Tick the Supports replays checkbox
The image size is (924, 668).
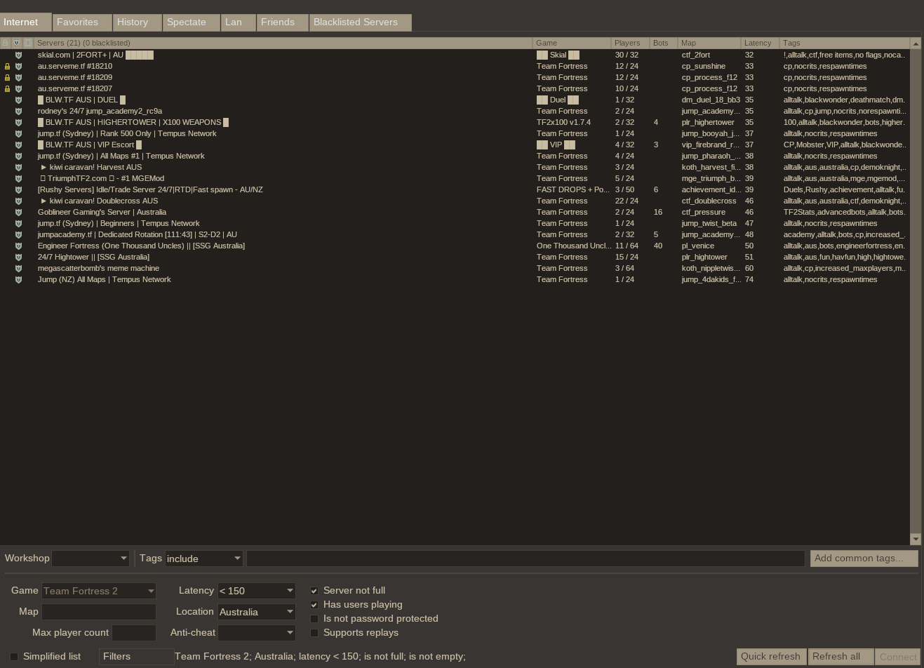(314, 633)
